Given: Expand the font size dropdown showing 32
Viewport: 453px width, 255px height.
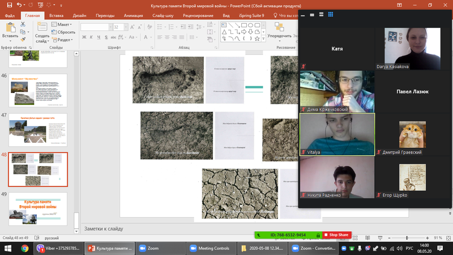Looking at the screenshot, I should pyautogui.click(x=126, y=27).
